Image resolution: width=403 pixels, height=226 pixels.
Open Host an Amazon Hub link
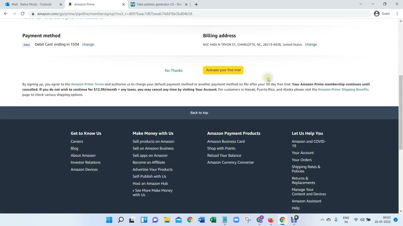coord(150,183)
